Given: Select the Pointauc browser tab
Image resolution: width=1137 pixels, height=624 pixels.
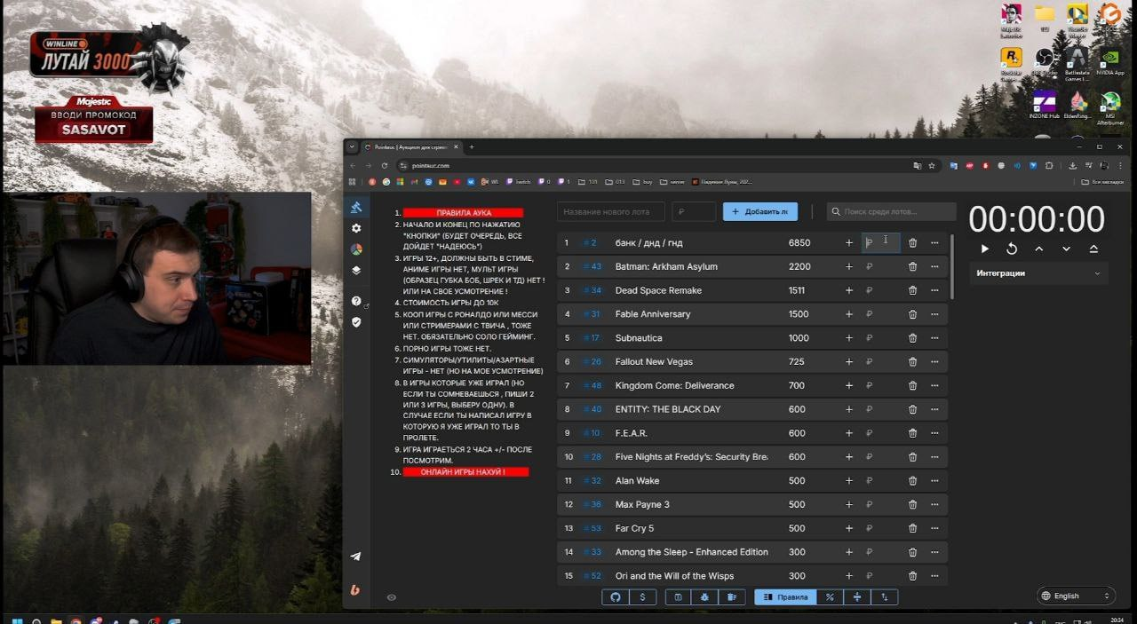Looking at the screenshot, I should tap(411, 146).
